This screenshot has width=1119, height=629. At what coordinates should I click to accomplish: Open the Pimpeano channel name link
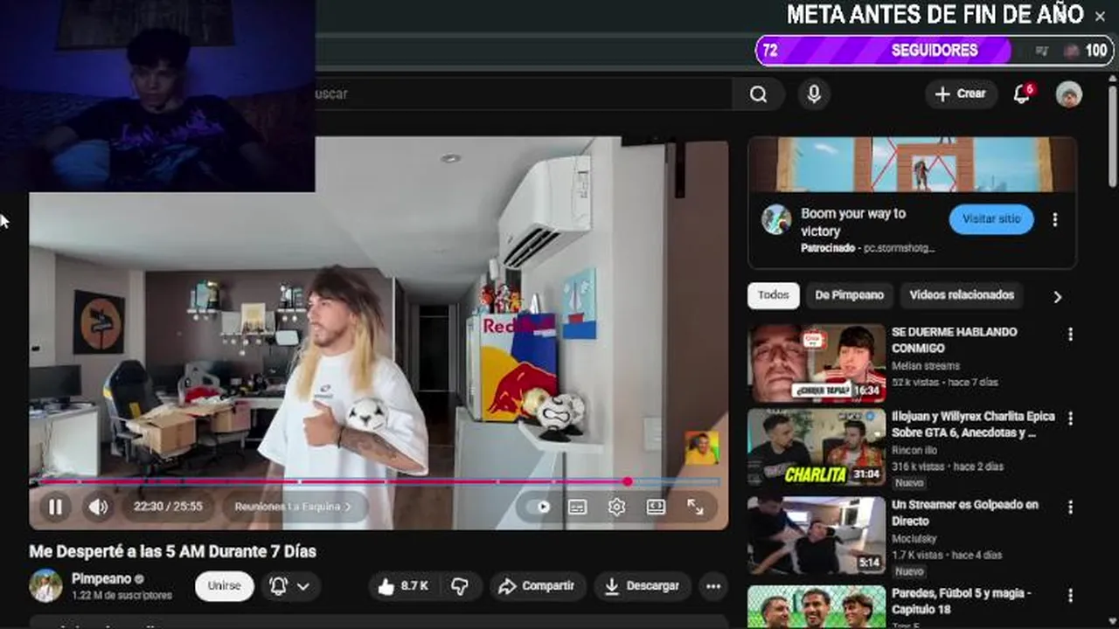tap(101, 579)
